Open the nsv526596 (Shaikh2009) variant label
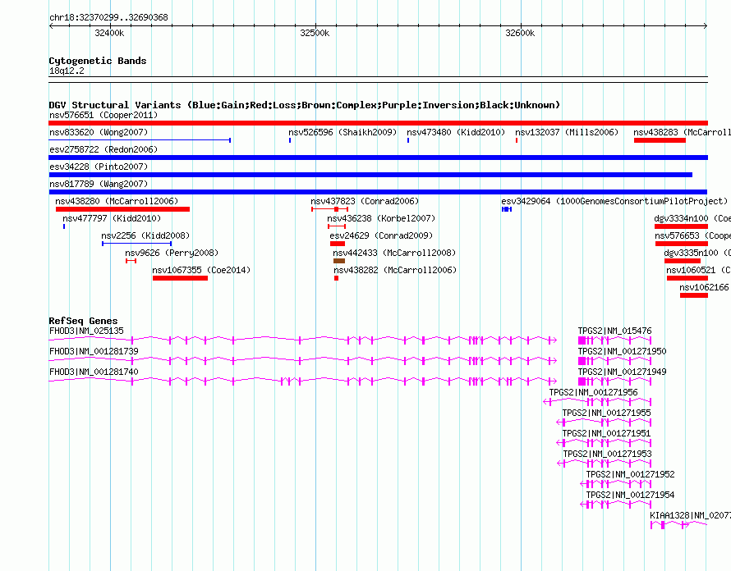The width and height of the screenshot is (731, 571). click(343, 132)
